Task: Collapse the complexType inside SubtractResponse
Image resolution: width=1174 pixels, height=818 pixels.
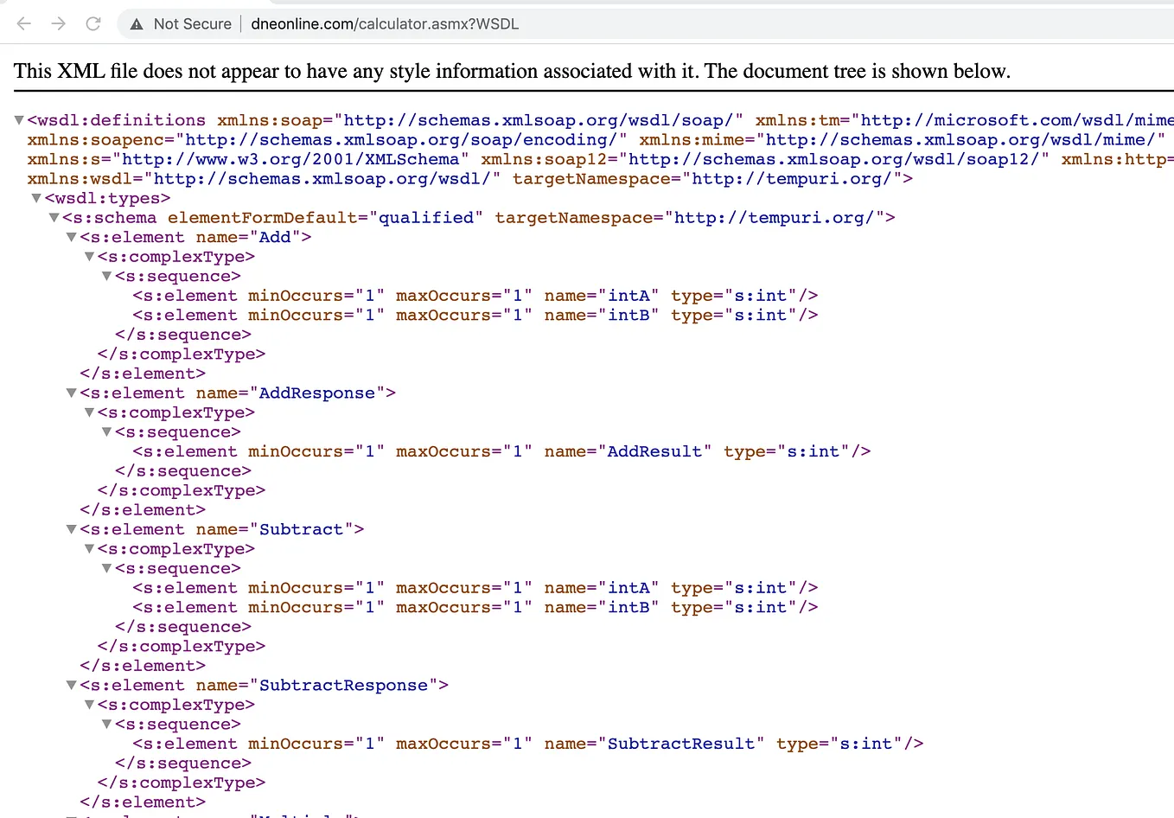Action: click(x=88, y=704)
